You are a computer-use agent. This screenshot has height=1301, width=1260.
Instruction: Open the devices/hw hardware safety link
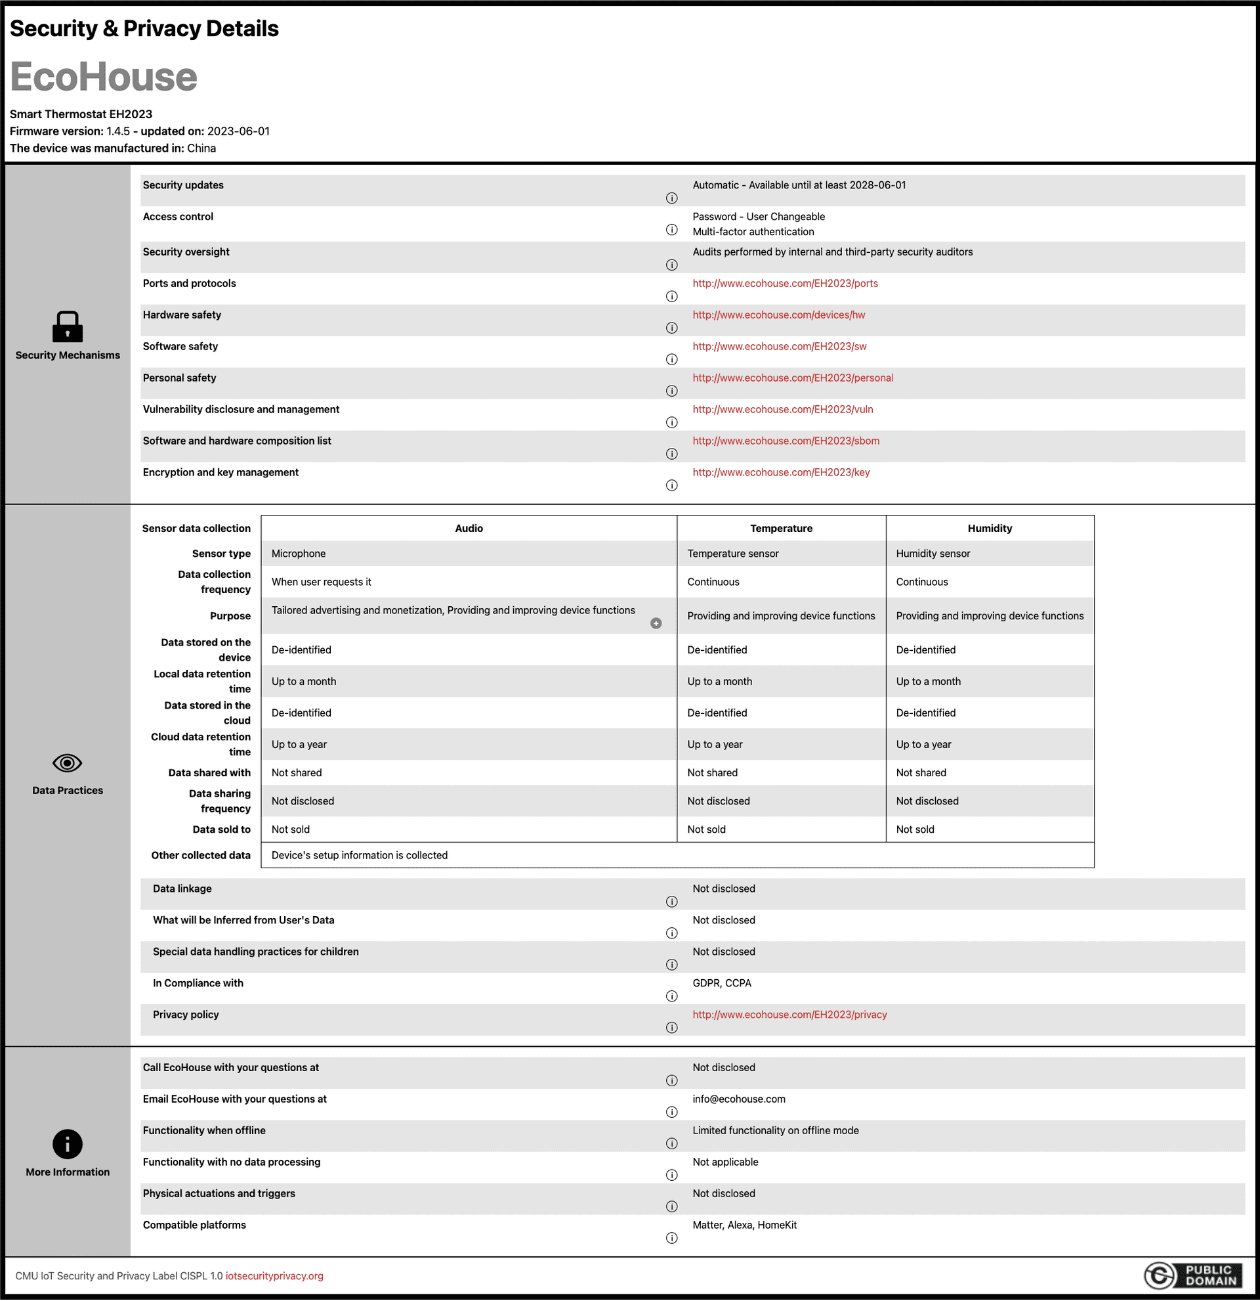pyautogui.click(x=778, y=315)
